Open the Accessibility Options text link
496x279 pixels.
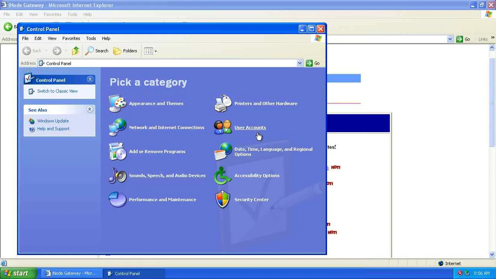[x=257, y=176]
